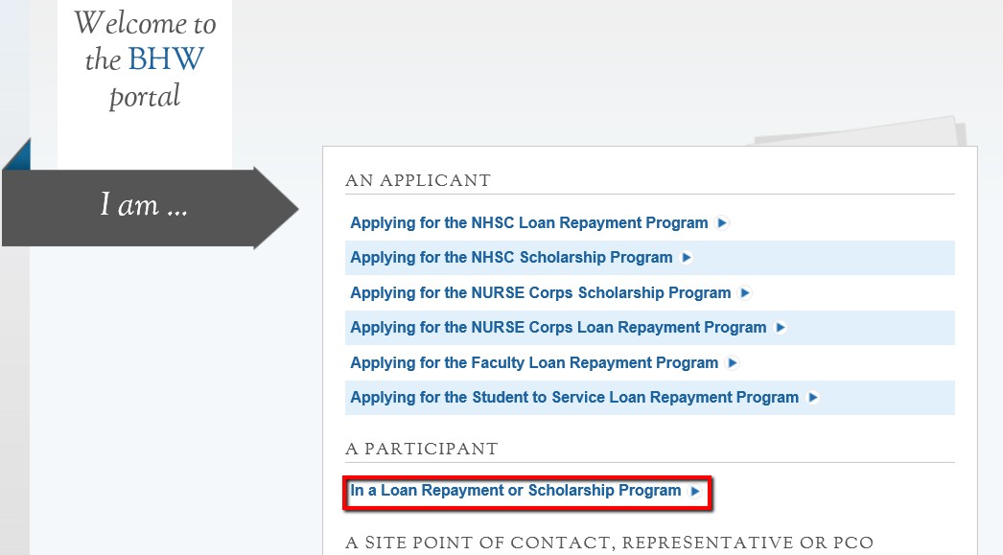The image size is (1003, 555).
Task: Open Applying for the NHSC Loan Repayment Program
Action: click(529, 222)
